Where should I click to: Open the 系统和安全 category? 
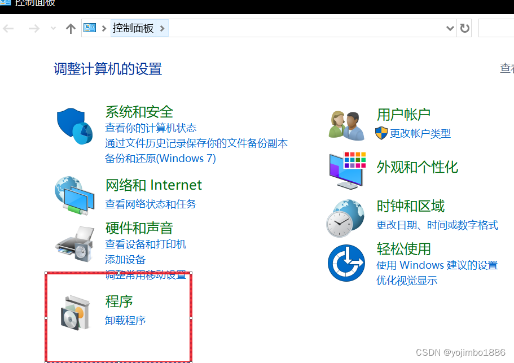139,112
